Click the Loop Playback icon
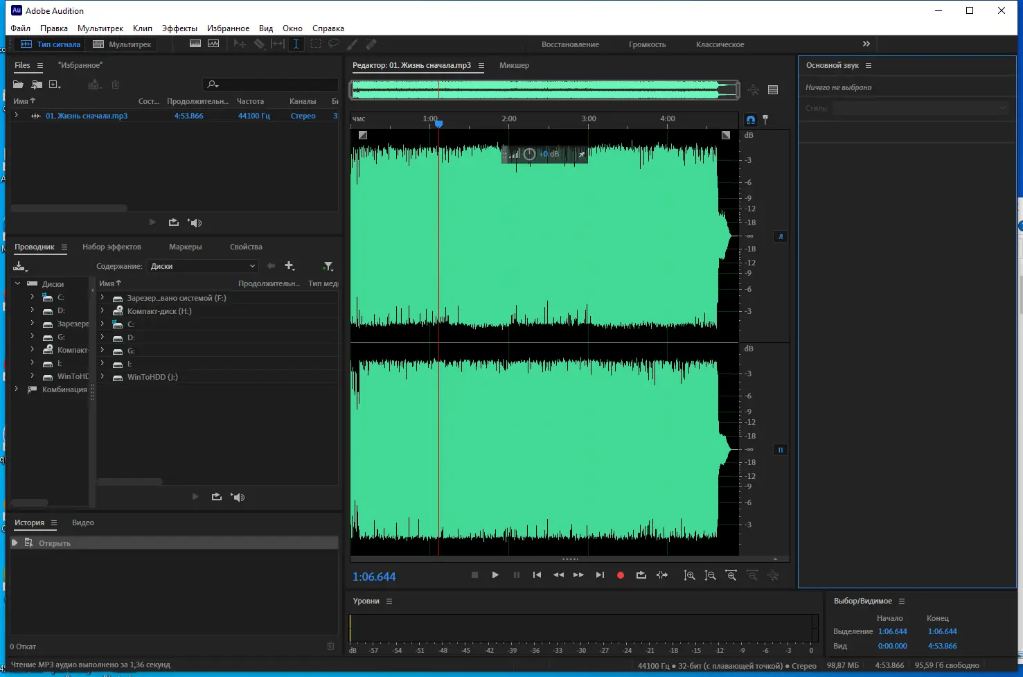The image size is (1023, 677). [x=641, y=575]
